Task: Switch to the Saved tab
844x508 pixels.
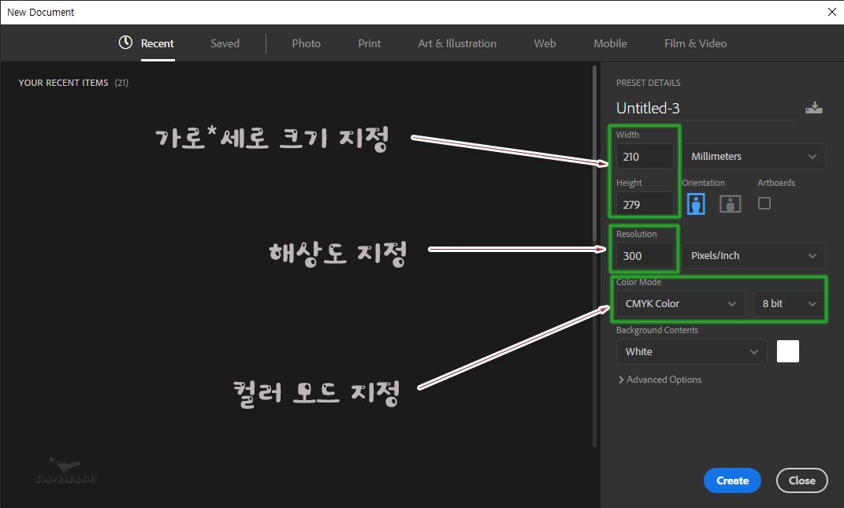Action: [225, 43]
